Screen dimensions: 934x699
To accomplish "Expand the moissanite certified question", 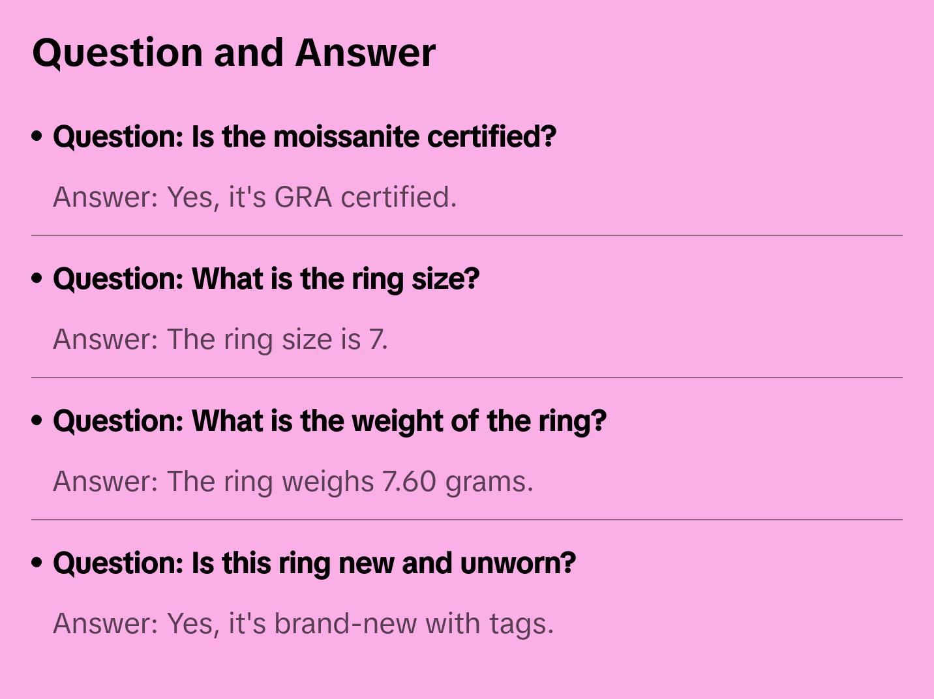I will (304, 137).
